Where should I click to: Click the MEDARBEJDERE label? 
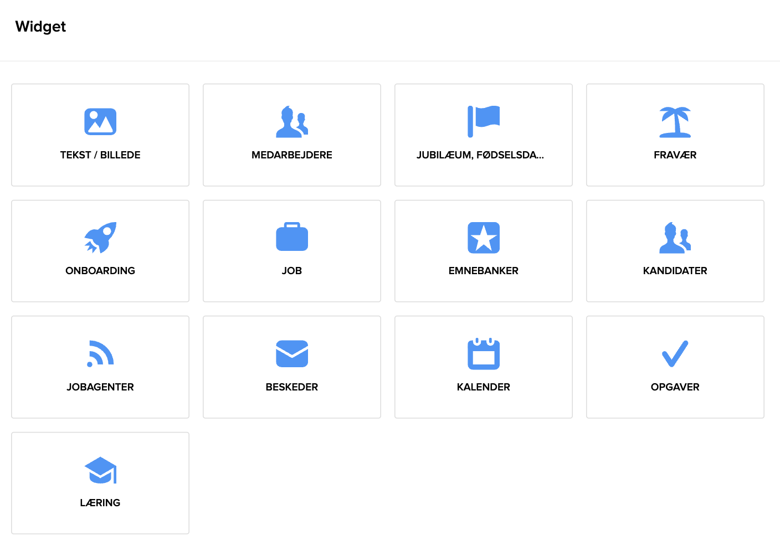click(x=292, y=155)
